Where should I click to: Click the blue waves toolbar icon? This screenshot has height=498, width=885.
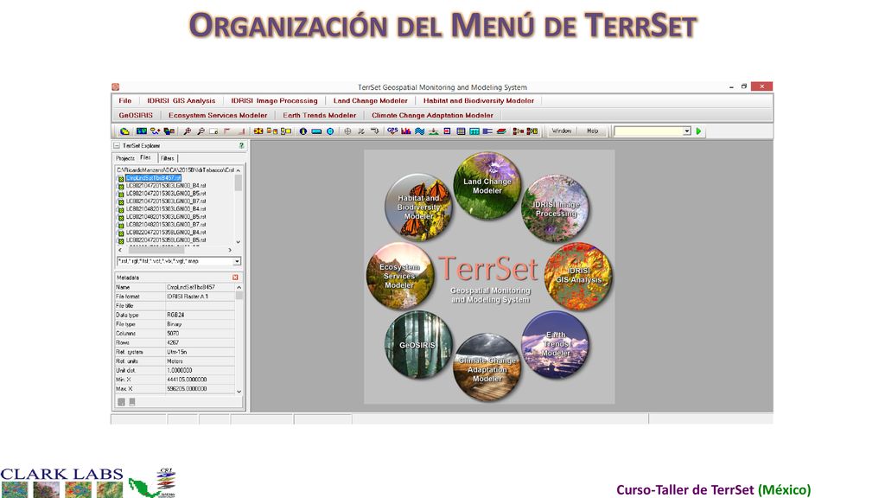pos(419,131)
